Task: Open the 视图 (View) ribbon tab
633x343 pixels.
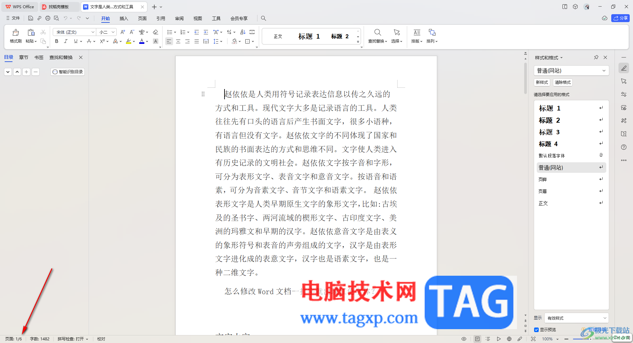Action: tap(197, 18)
